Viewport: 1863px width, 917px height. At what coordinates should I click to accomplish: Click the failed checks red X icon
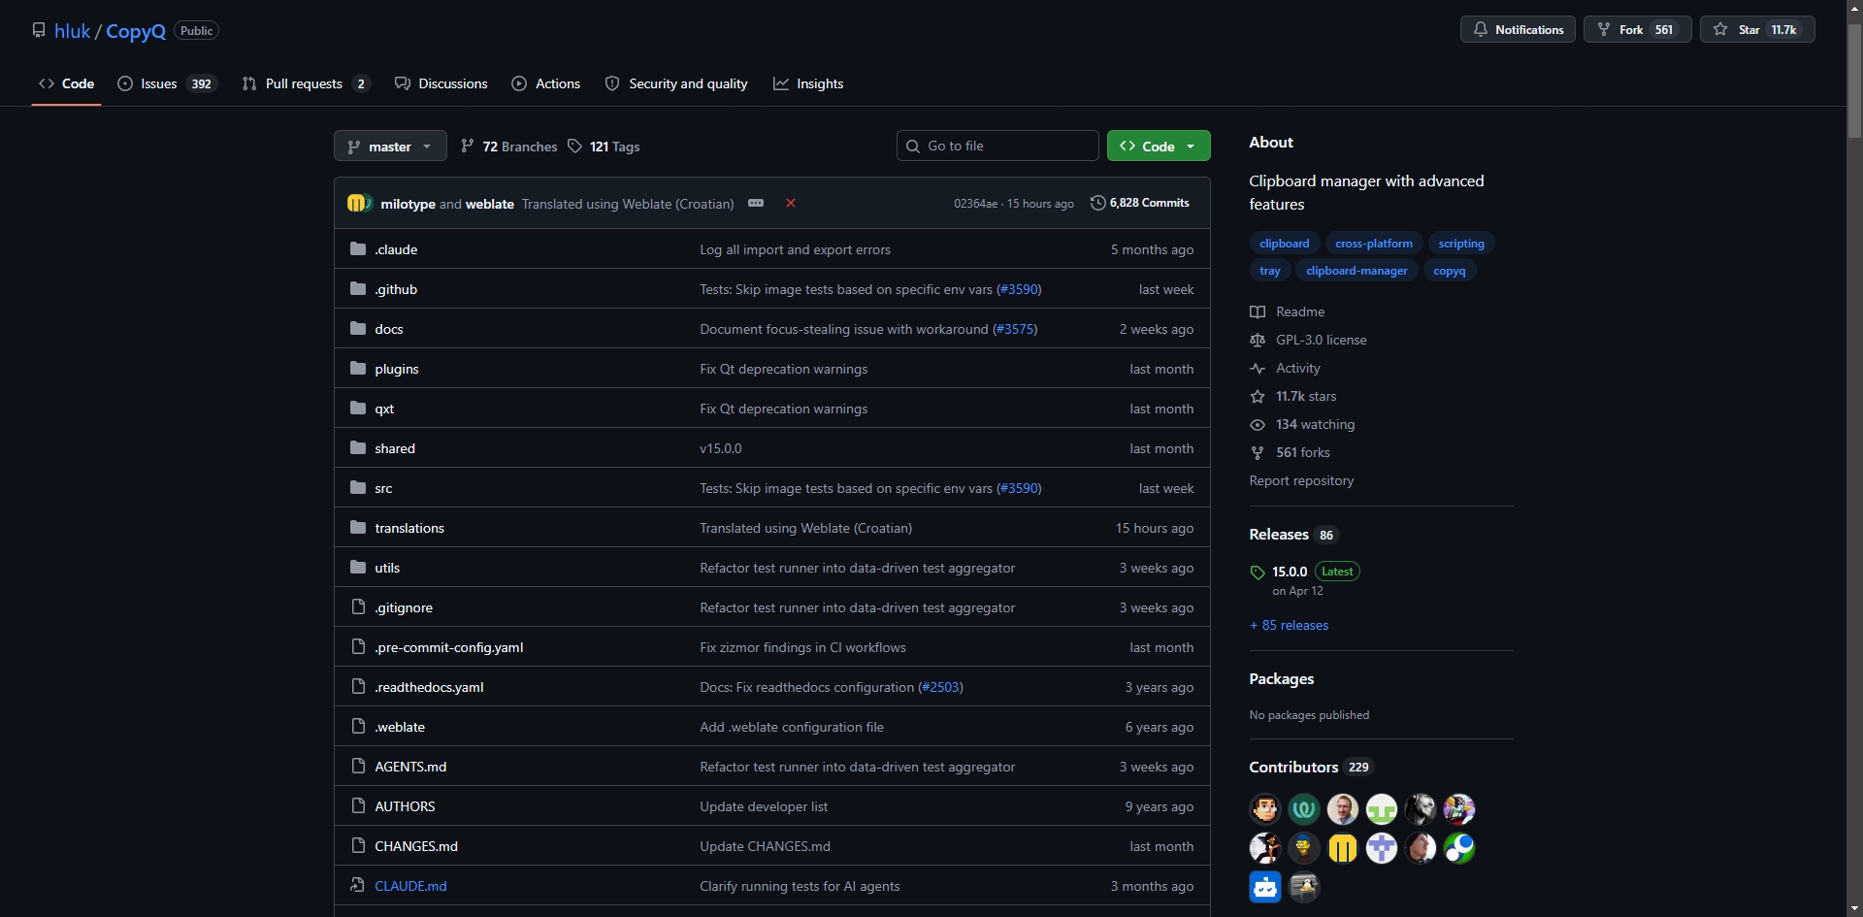791,203
